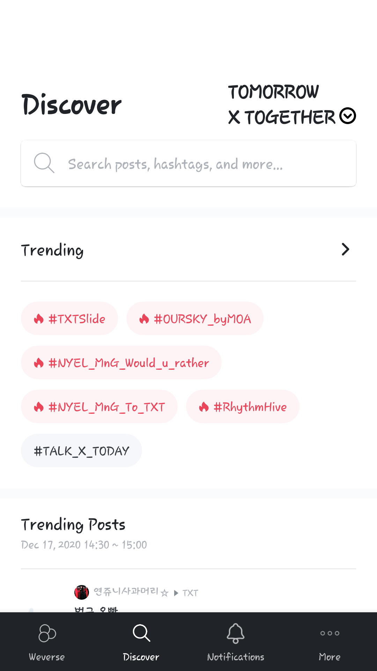Open the #OURSKY_byMOA hashtag
The height and width of the screenshot is (671, 377).
coord(195,319)
